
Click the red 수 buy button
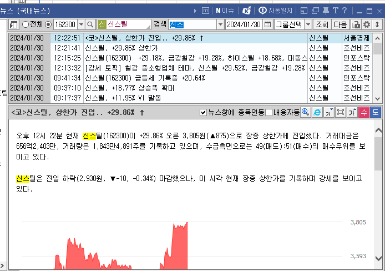(364, 112)
